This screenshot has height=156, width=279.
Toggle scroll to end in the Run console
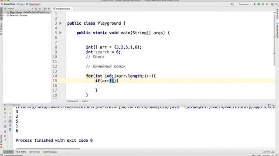click(10, 121)
